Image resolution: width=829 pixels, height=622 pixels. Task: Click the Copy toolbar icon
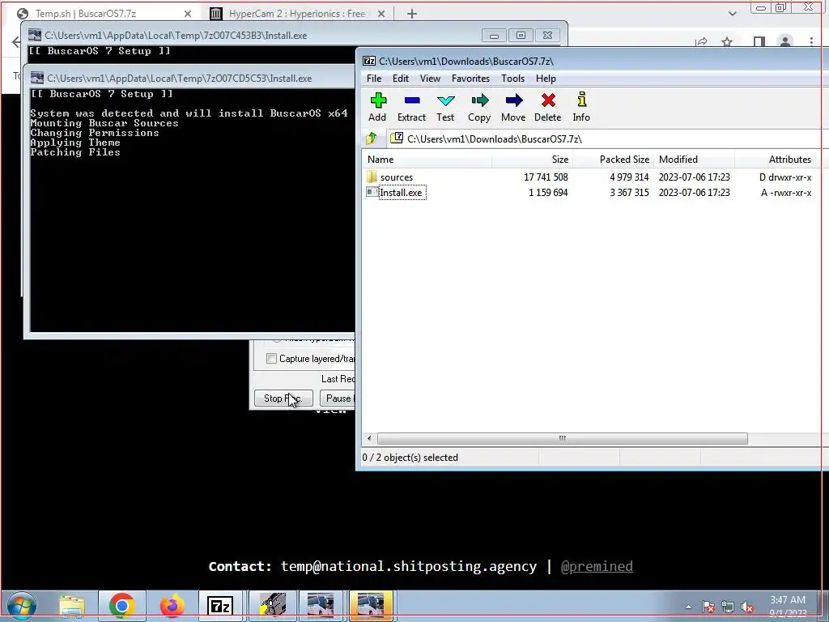pyautogui.click(x=479, y=108)
